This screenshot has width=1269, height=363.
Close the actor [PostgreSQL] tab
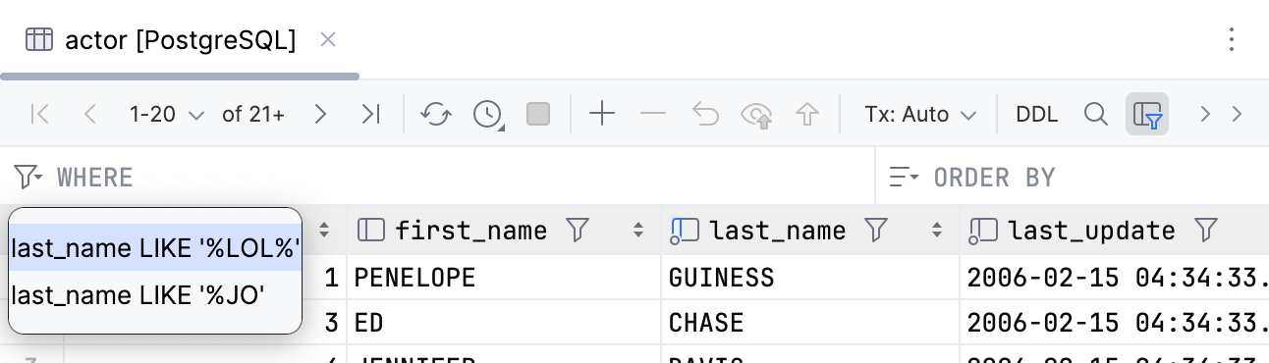click(x=328, y=39)
